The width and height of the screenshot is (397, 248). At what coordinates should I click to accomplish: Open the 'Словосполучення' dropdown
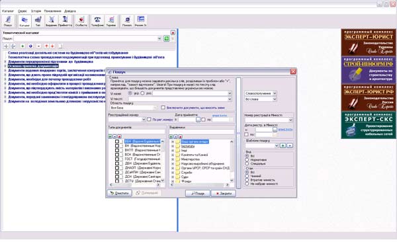[275, 93]
